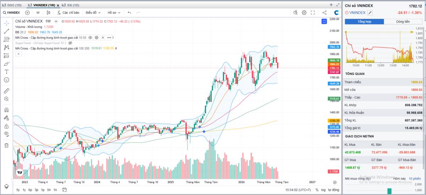This screenshot has width=426, height=195.
Task: Click the trash icon to remove drawings
Action: pyautogui.click(x=6, y=145)
